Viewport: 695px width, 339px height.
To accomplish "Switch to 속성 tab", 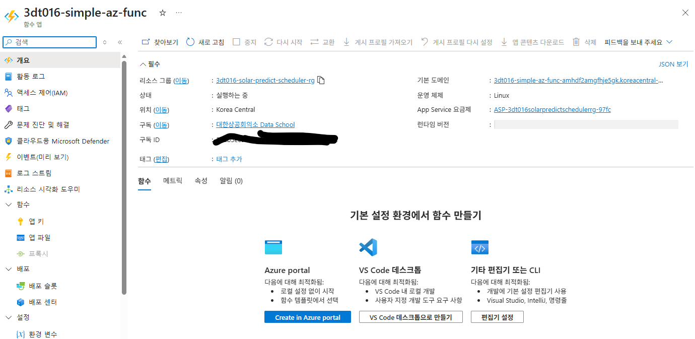I will point(201,181).
